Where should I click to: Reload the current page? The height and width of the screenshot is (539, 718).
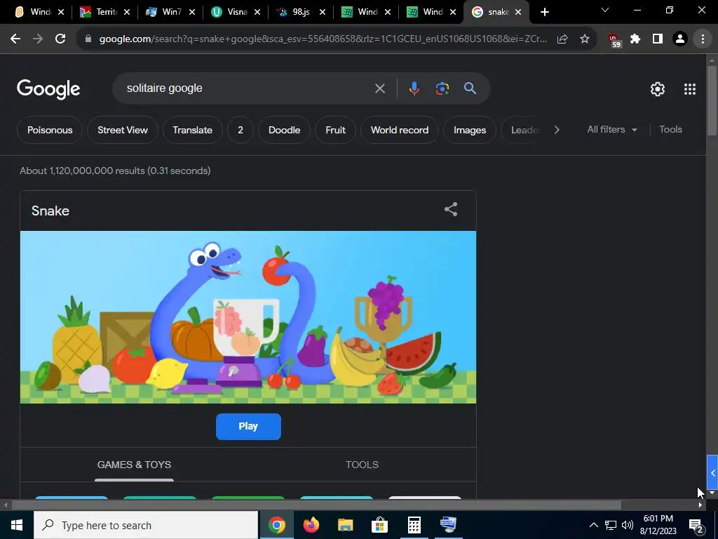[x=60, y=39]
